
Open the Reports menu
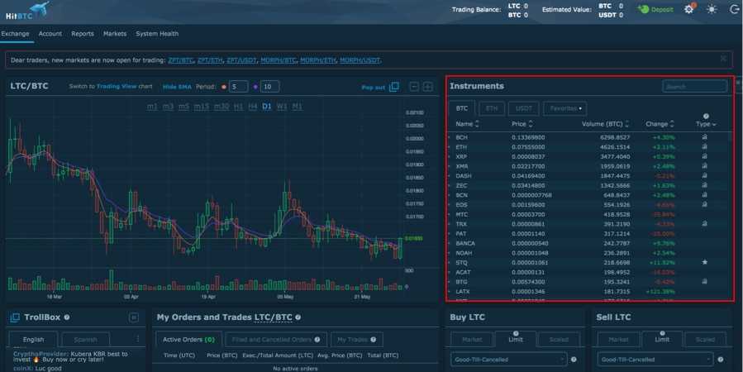[83, 34]
